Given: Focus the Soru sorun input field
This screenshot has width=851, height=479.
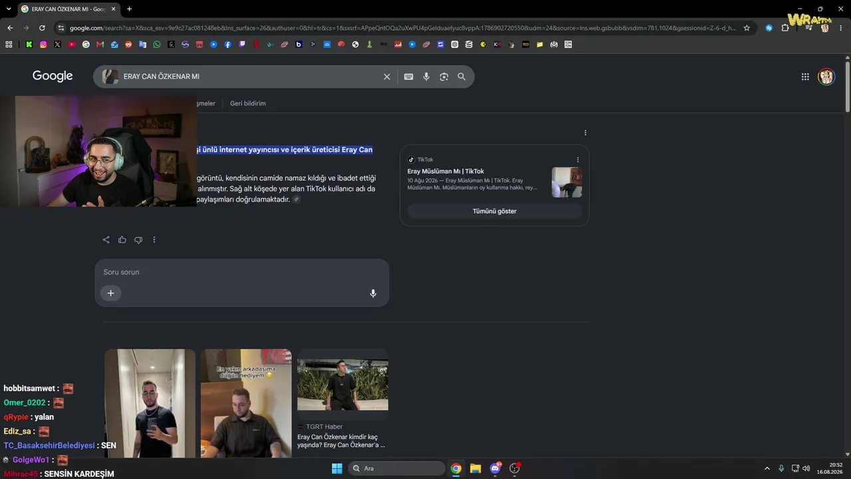Looking at the screenshot, I should pyautogui.click(x=242, y=272).
